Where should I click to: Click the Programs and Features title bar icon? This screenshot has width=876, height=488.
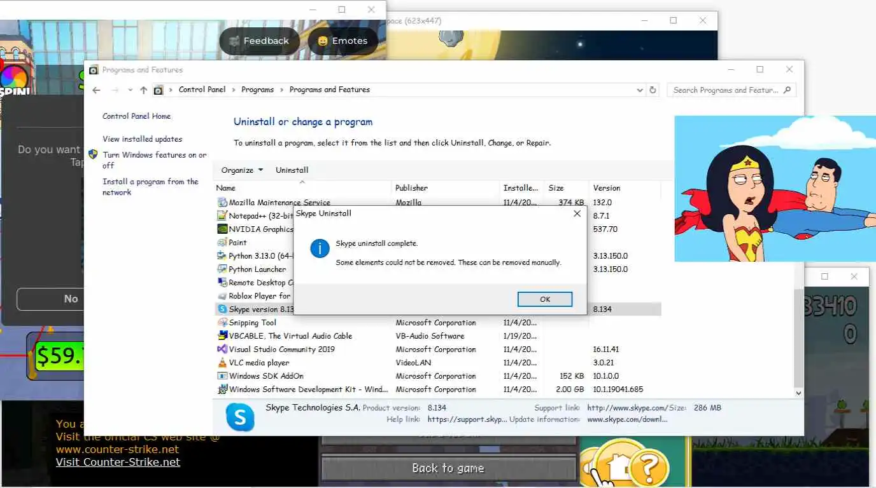click(93, 70)
